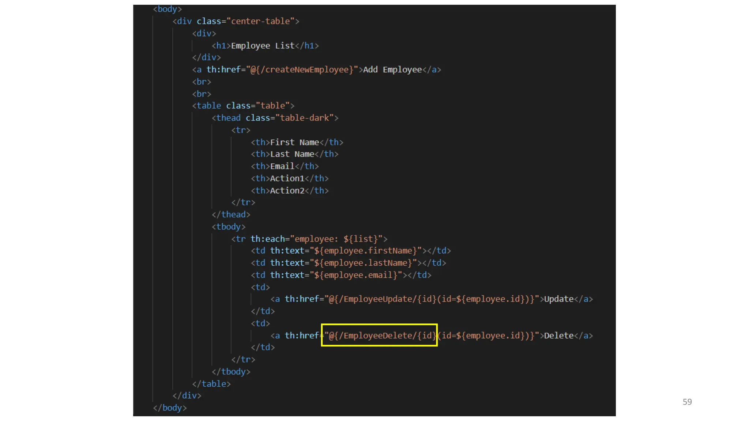Click the Add Employee link text
The image size is (749, 421).
pos(392,70)
